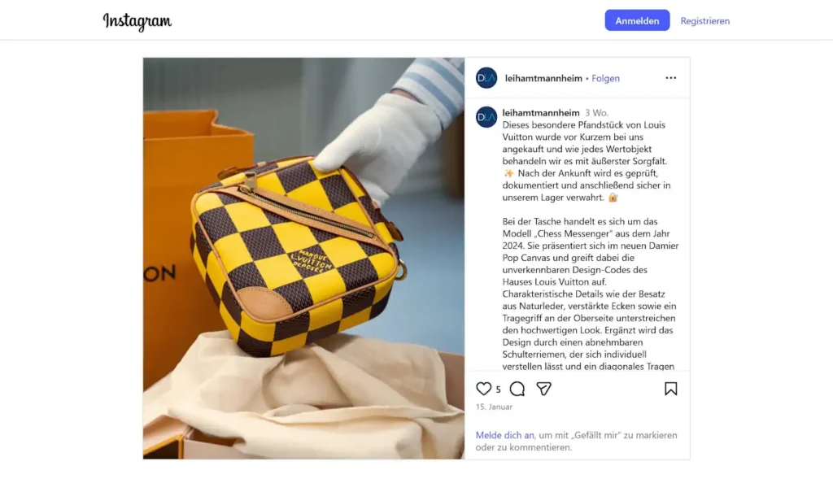Click leihamtmannheim username above the caption
833x483 pixels.
(x=541, y=112)
